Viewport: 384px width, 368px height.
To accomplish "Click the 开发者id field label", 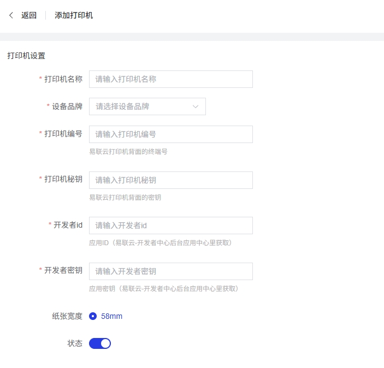I will click(68, 225).
